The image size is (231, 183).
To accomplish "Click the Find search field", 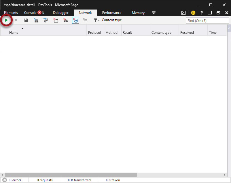I will (x=207, y=21).
